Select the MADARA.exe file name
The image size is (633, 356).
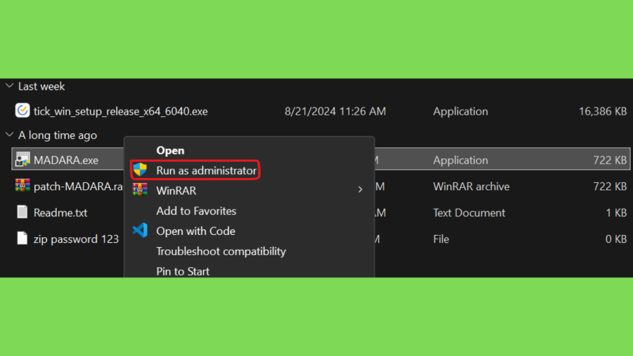tap(66, 160)
